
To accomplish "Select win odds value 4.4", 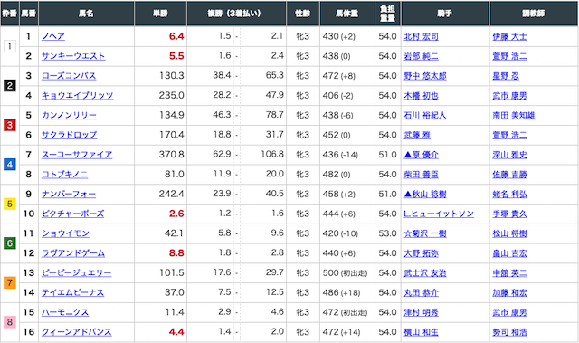I will 176,332.
